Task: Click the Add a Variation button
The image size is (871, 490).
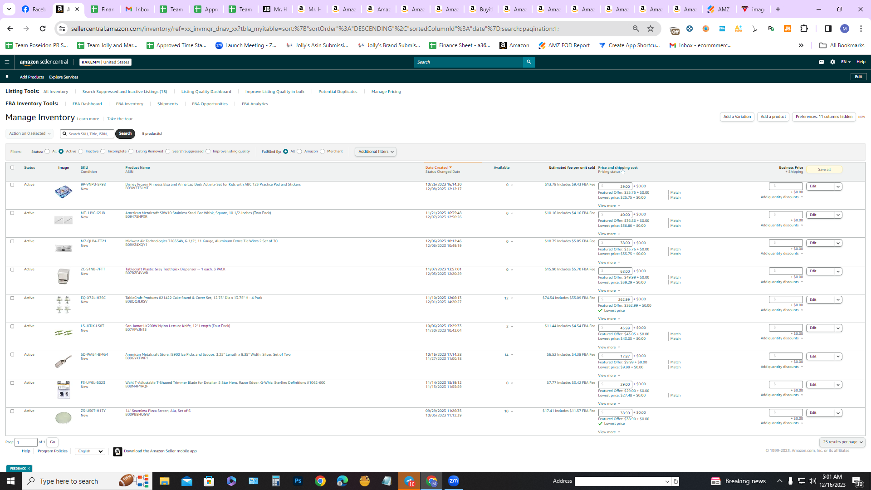Action: (737, 117)
